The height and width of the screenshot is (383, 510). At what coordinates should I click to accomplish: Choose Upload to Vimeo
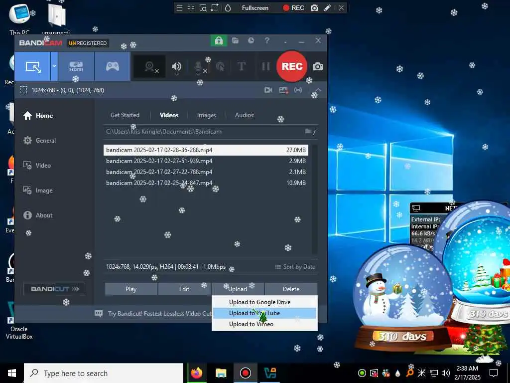pyautogui.click(x=264, y=324)
